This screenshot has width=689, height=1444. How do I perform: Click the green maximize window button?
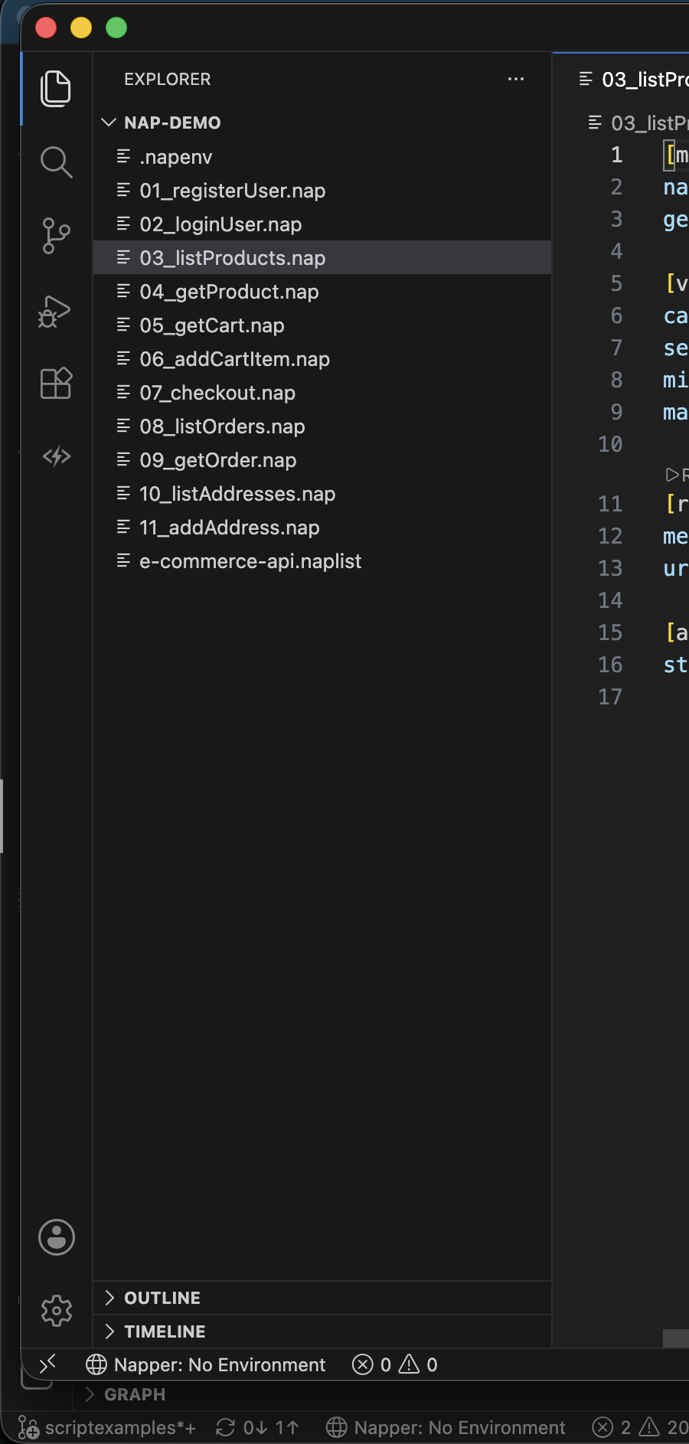(116, 28)
